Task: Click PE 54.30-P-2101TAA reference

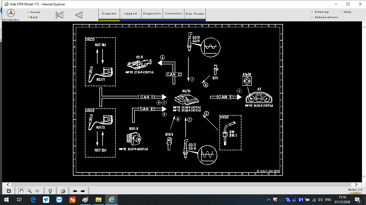Action: click(x=259, y=106)
